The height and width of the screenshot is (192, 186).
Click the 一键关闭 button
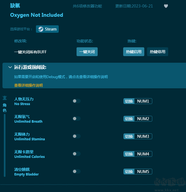[x=87, y=52]
